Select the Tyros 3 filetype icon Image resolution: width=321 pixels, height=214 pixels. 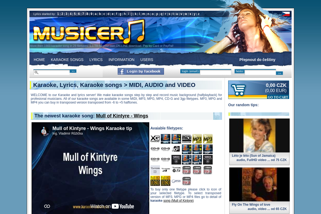pyautogui.click(x=155, y=170)
